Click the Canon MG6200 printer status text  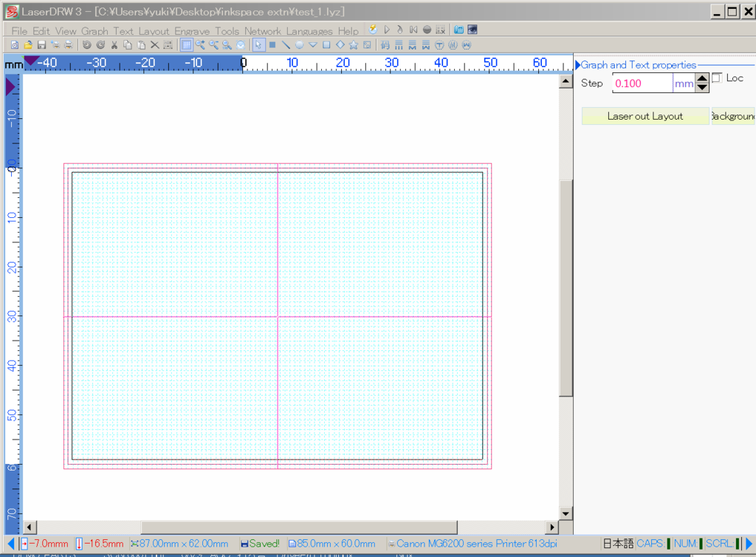coord(472,544)
